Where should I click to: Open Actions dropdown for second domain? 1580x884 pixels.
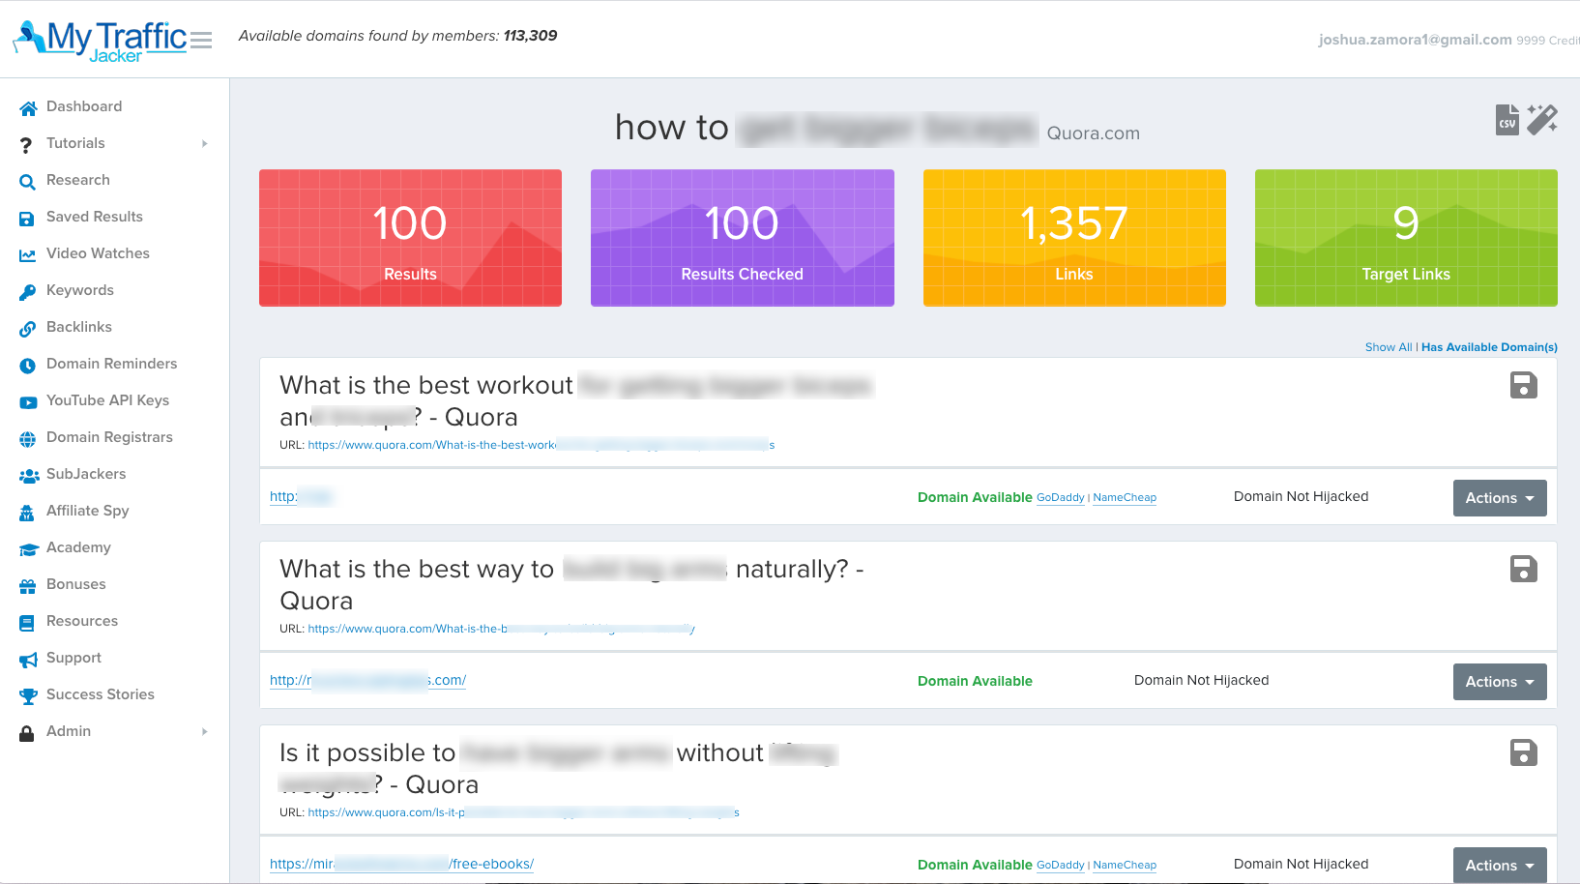click(1499, 682)
